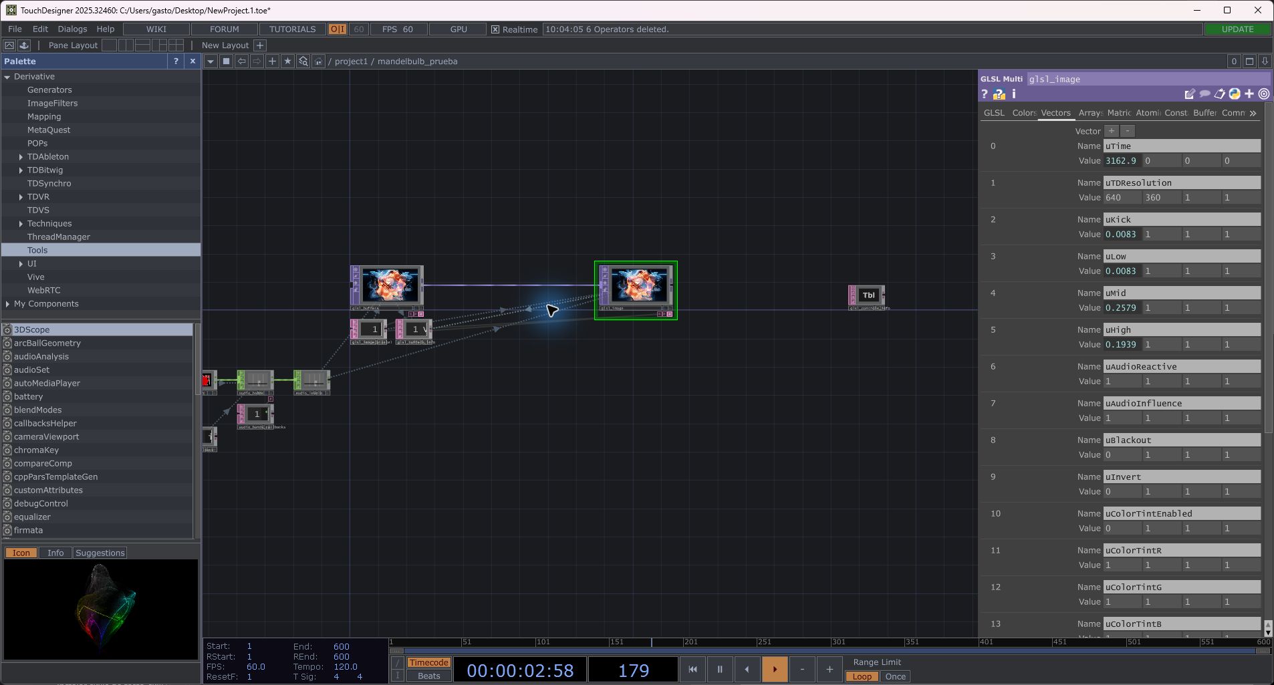Show more parameter pages with chevron
The image size is (1274, 685).
tap(1253, 113)
